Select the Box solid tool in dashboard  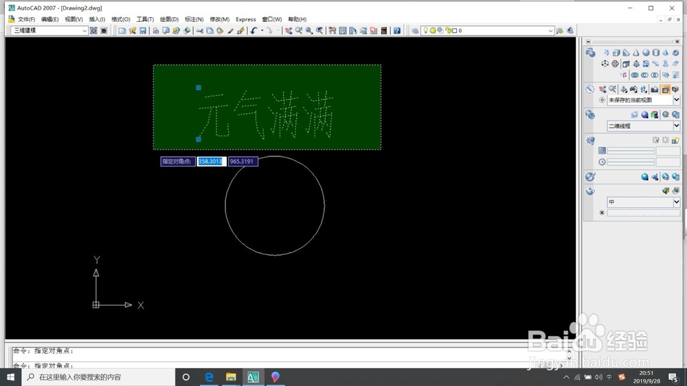(616, 53)
